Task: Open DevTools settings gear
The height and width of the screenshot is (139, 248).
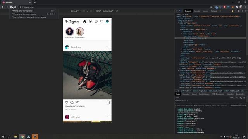Action: (239, 11)
